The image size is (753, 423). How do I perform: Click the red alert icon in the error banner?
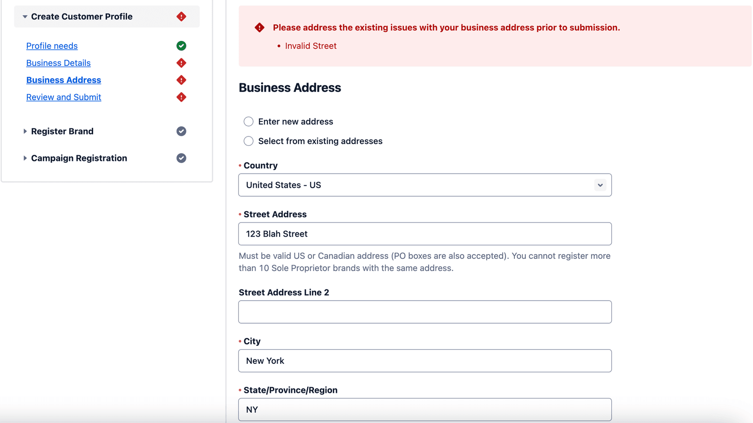pos(259,28)
